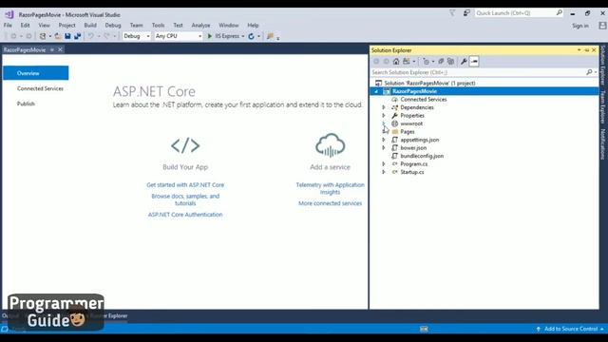Click the folder search icon in the toolbar

[270, 36]
